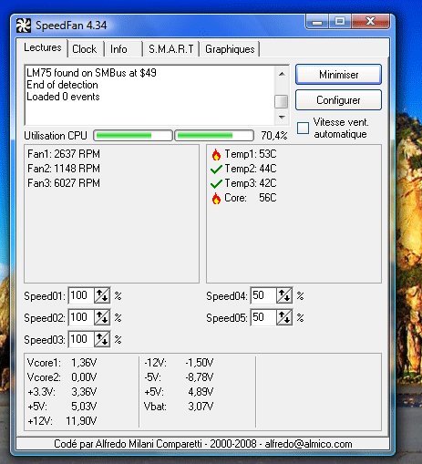Click the Minimiser button

[338, 75]
